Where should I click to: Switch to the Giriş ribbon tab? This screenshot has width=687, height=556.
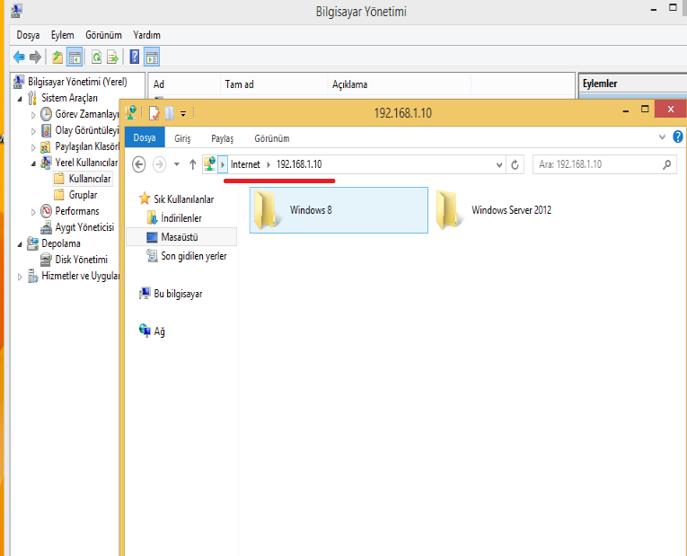pos(182,138)
